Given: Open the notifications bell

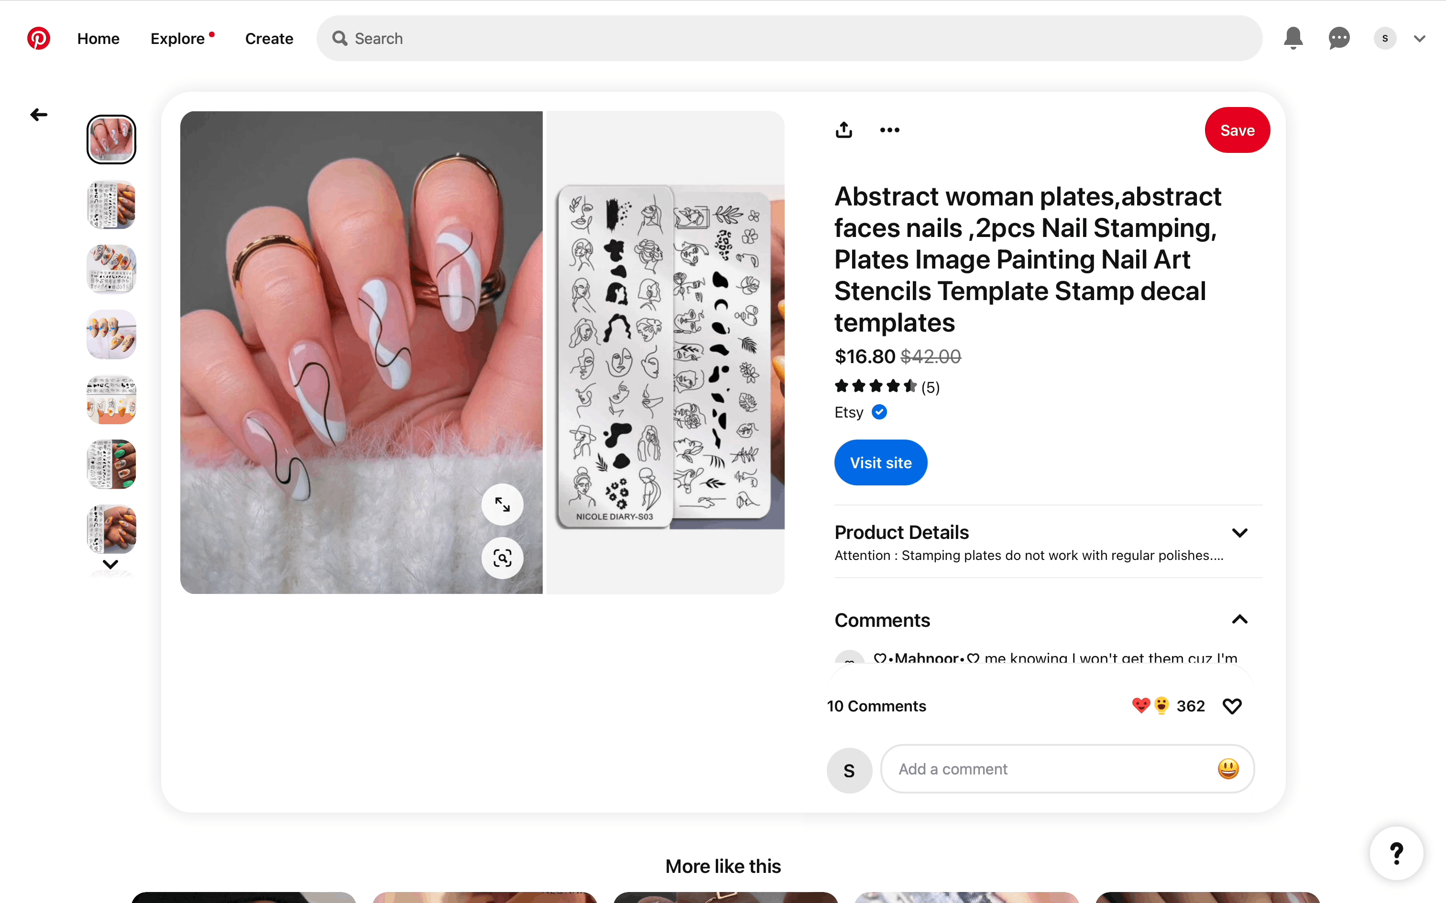Looking at the screenshot, I should coord(1293,38).
